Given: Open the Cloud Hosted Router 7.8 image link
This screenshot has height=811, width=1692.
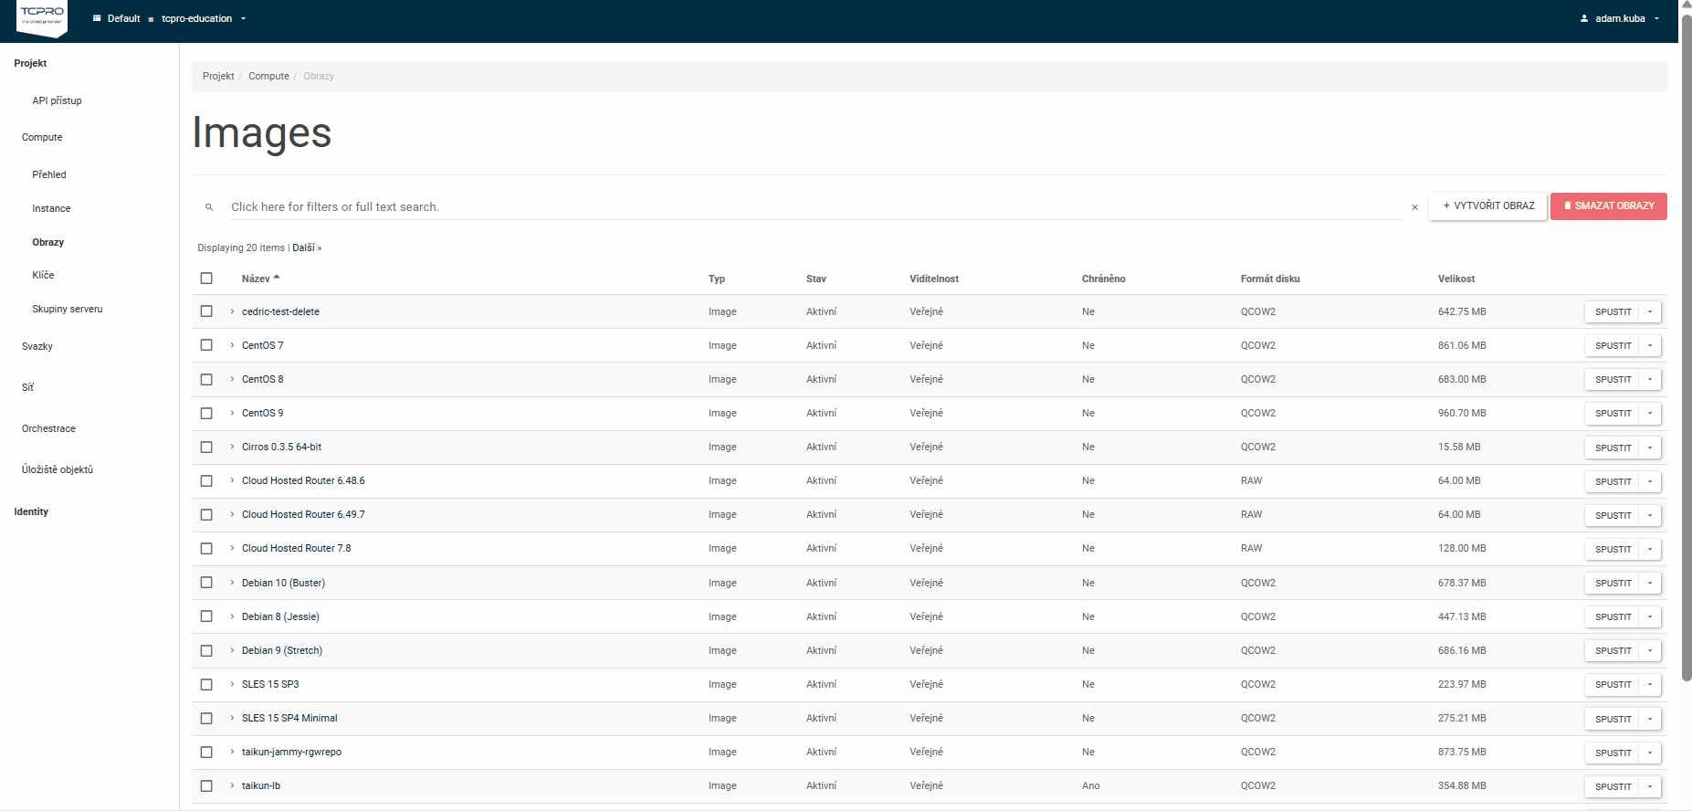Looking at the screenshot, I should 296,548.
